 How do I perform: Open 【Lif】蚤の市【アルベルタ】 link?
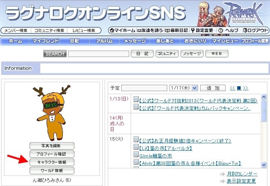(165, 148)
